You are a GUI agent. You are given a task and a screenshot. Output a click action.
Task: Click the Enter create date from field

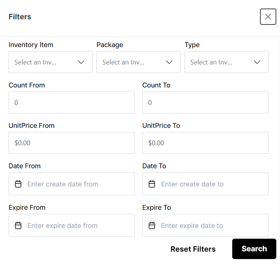71,184
